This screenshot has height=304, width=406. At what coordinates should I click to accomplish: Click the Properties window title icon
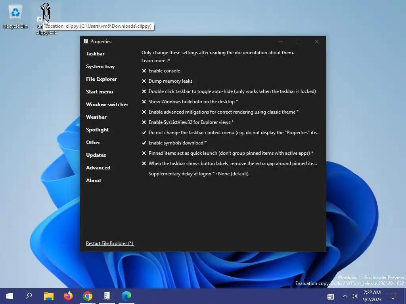click(x=86, y=41)
